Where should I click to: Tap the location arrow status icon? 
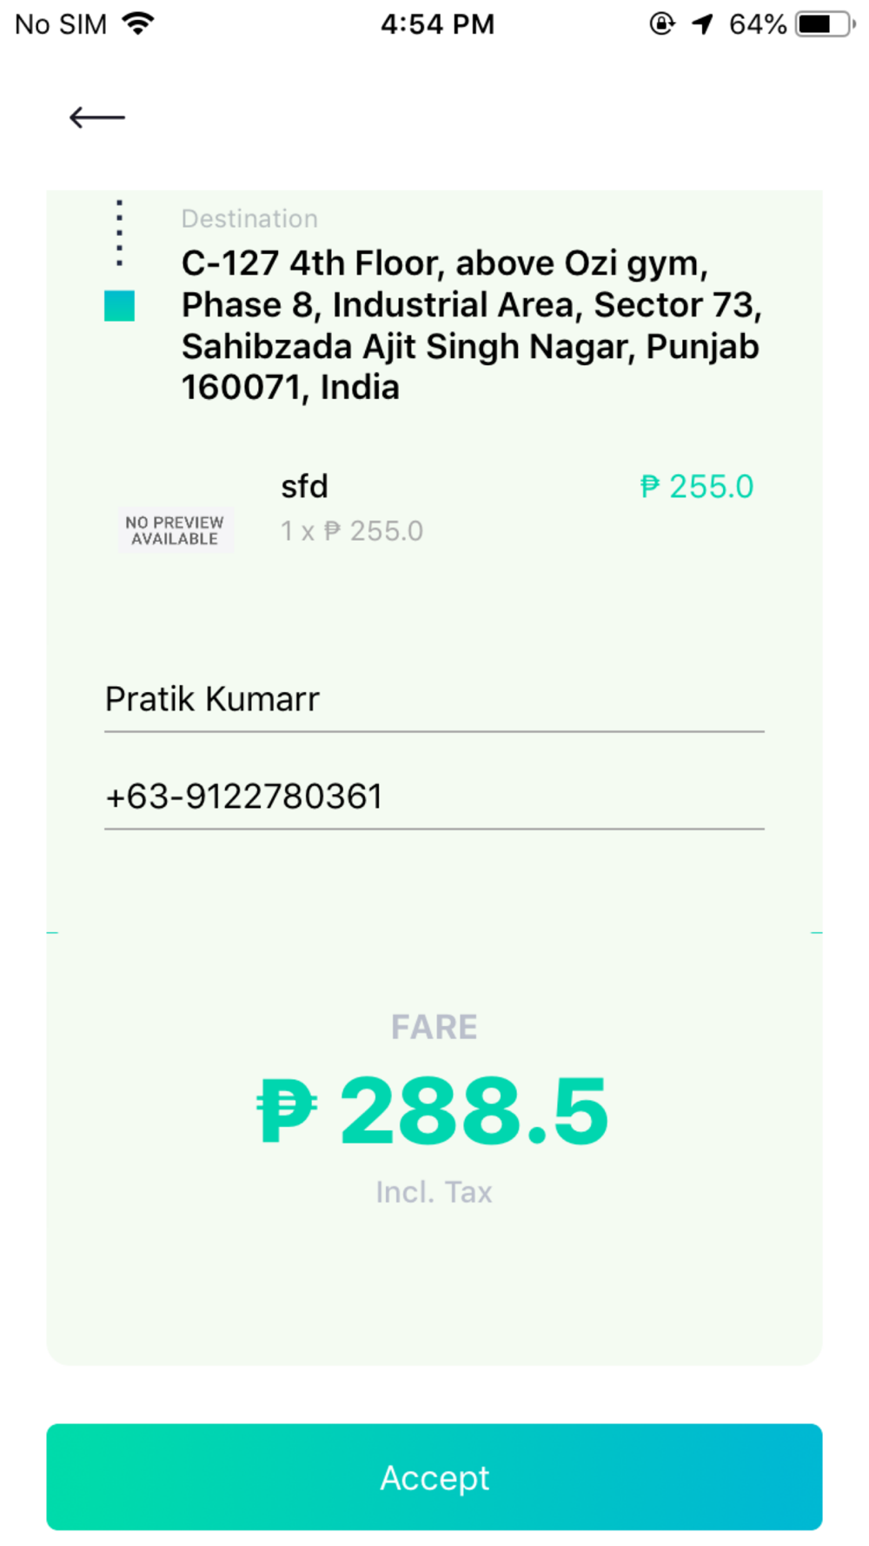[x=702, y=23]
